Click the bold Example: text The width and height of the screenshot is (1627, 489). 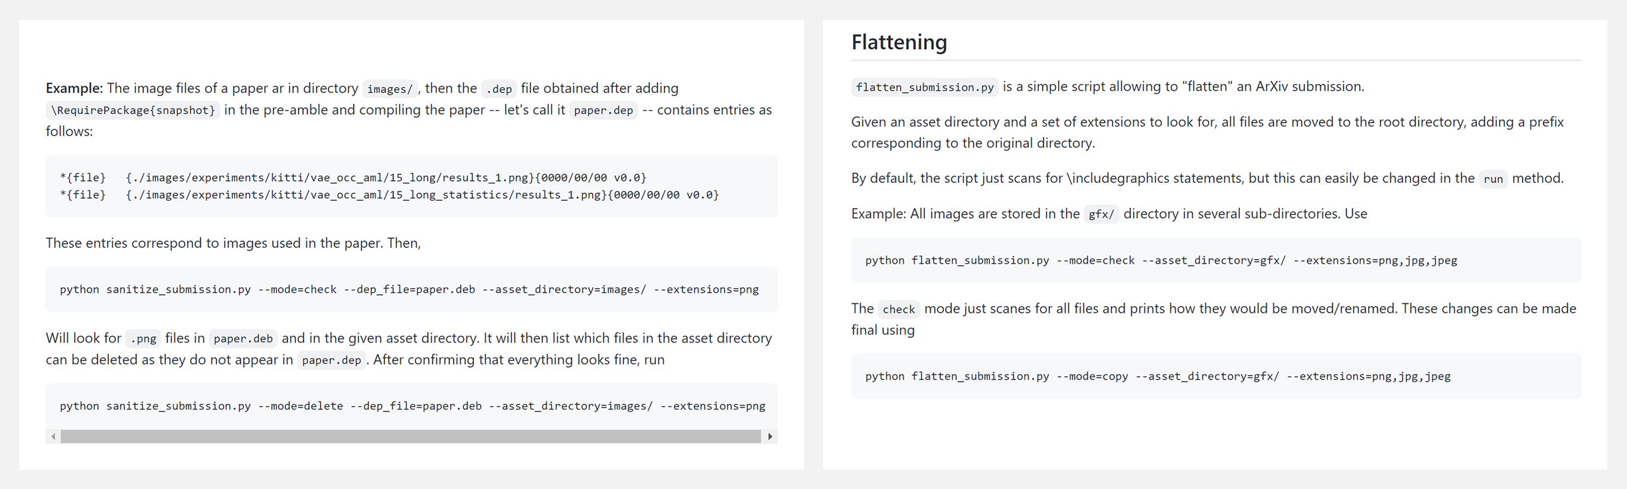[x=74, y=88]
